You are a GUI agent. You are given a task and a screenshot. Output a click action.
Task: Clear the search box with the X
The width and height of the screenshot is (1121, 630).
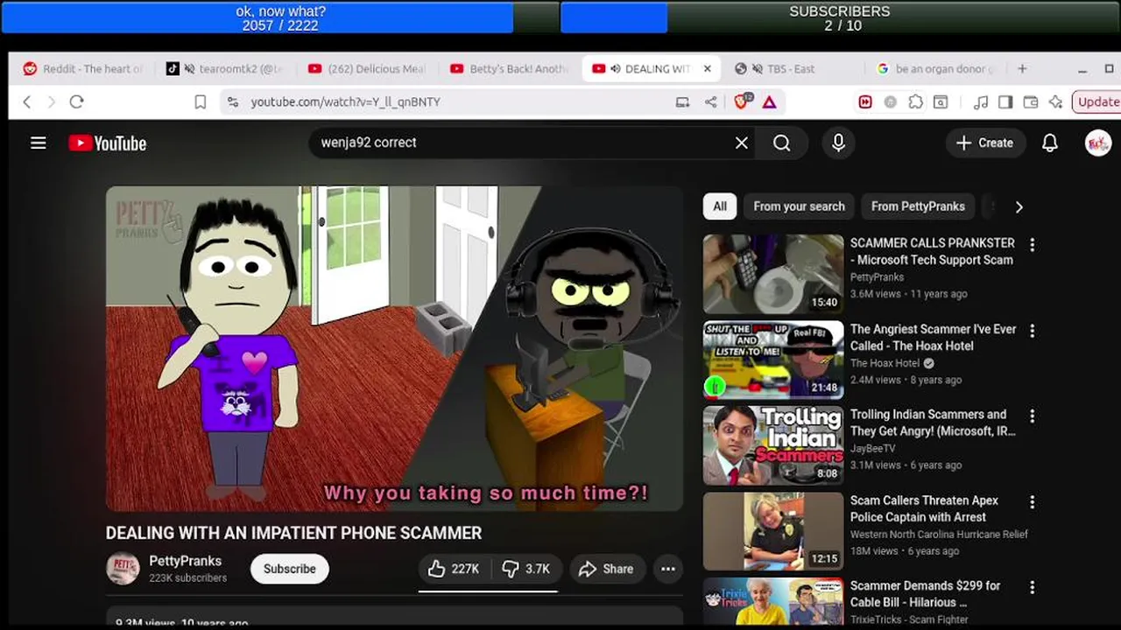coord(741,143)
